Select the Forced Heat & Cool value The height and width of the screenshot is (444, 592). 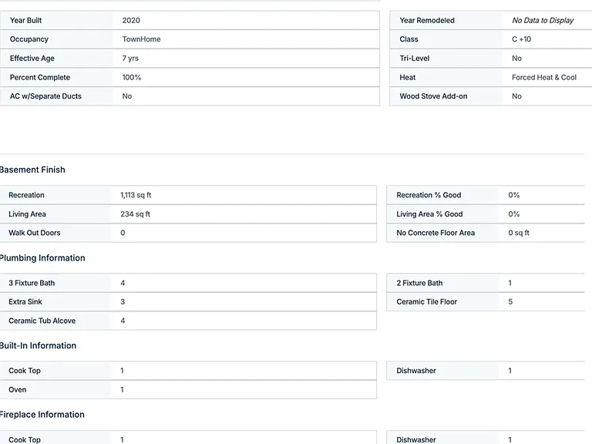click(x=544, y=77)
